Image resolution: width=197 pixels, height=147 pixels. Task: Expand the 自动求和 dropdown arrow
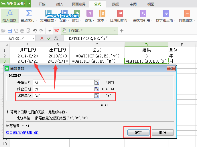point(36,20)
